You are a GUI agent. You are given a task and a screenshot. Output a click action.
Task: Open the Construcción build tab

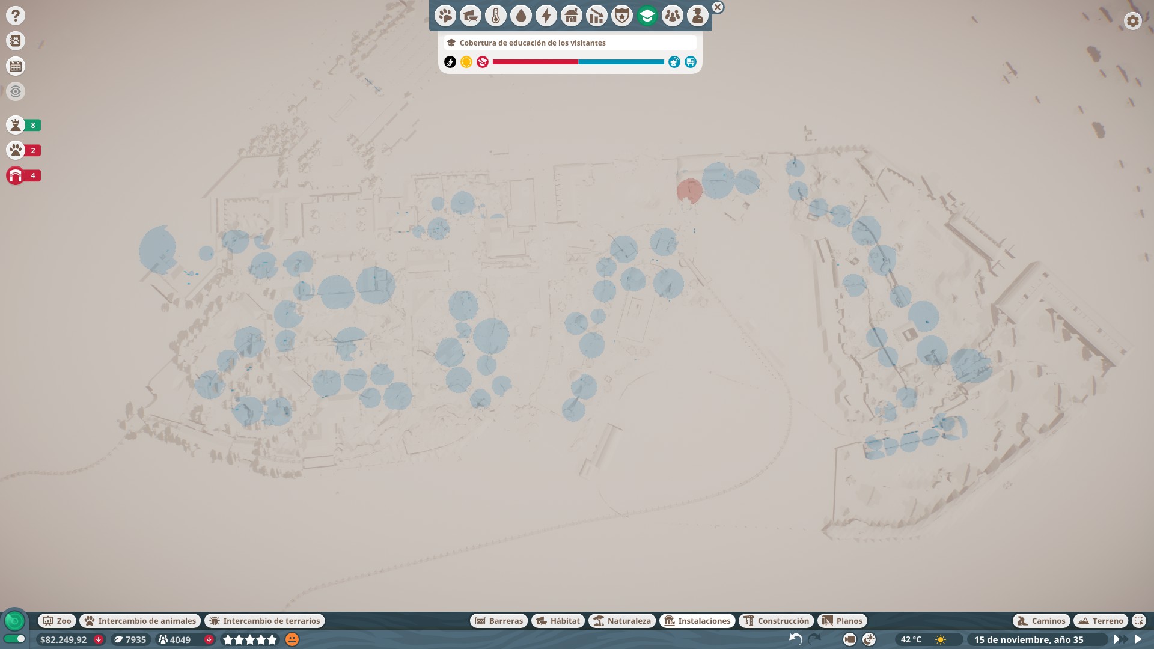pyautogui.click(x=777, y=621)
